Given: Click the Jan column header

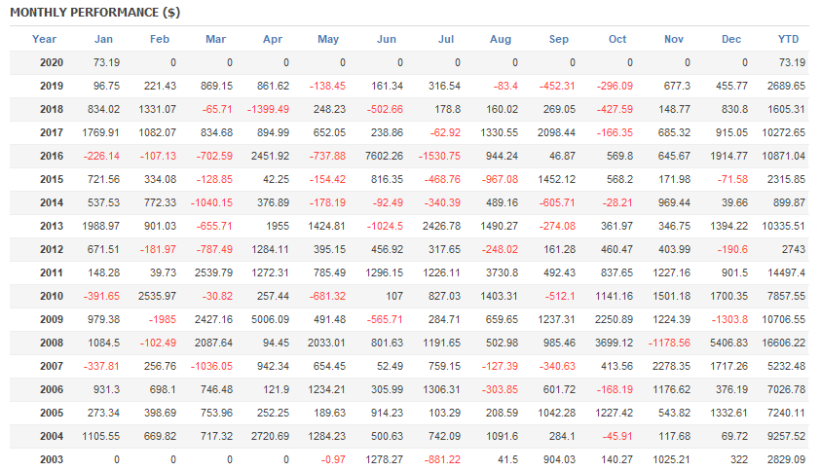Looking at the screenshot, I should coord(103,39).
